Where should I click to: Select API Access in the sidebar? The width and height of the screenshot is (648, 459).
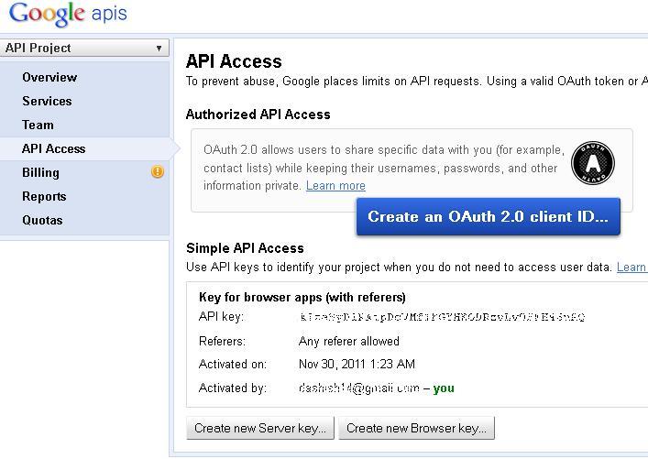[x=54, y=148]
